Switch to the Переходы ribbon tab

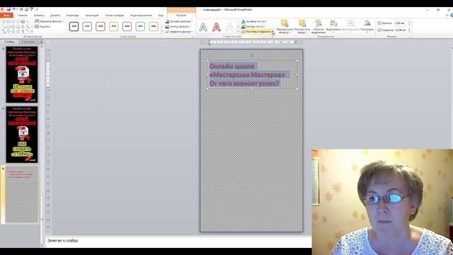pos(72,16)
